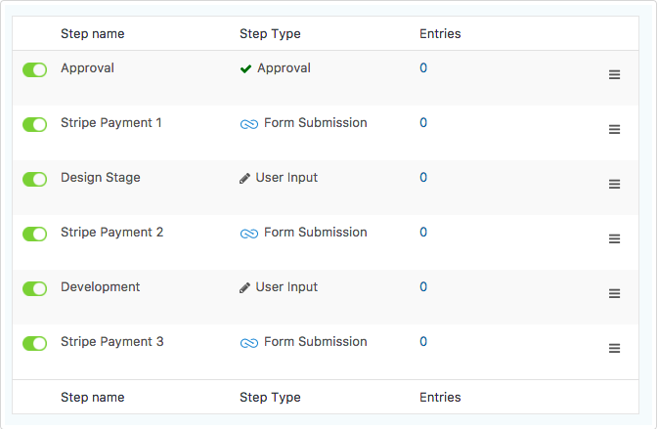Click the hamburger handle for Stripe Payment 1
658x429 pixels.
click(614, 129)
